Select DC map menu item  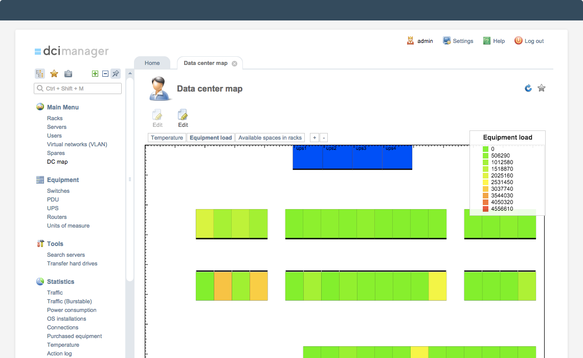(x=57, y=162)
